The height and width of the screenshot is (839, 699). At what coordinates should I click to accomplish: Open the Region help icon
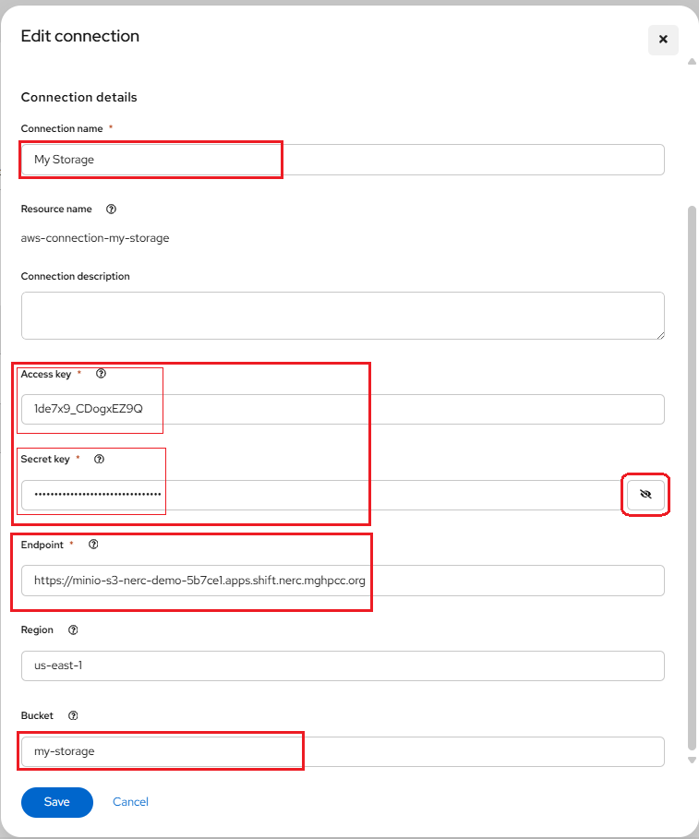pos(74,630)
